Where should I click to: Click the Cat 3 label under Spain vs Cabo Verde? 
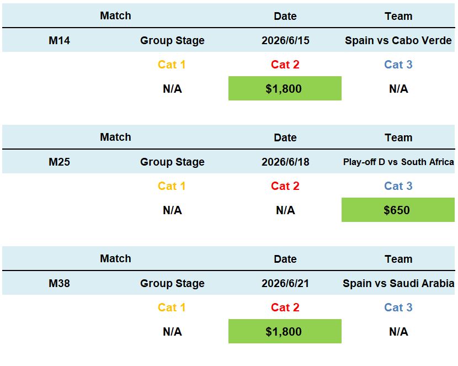pos(398,65)
